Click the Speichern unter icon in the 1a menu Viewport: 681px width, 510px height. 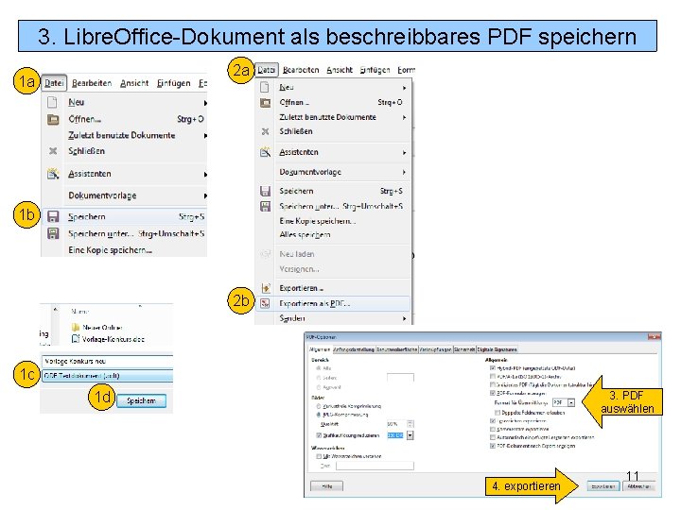point(53,234)
